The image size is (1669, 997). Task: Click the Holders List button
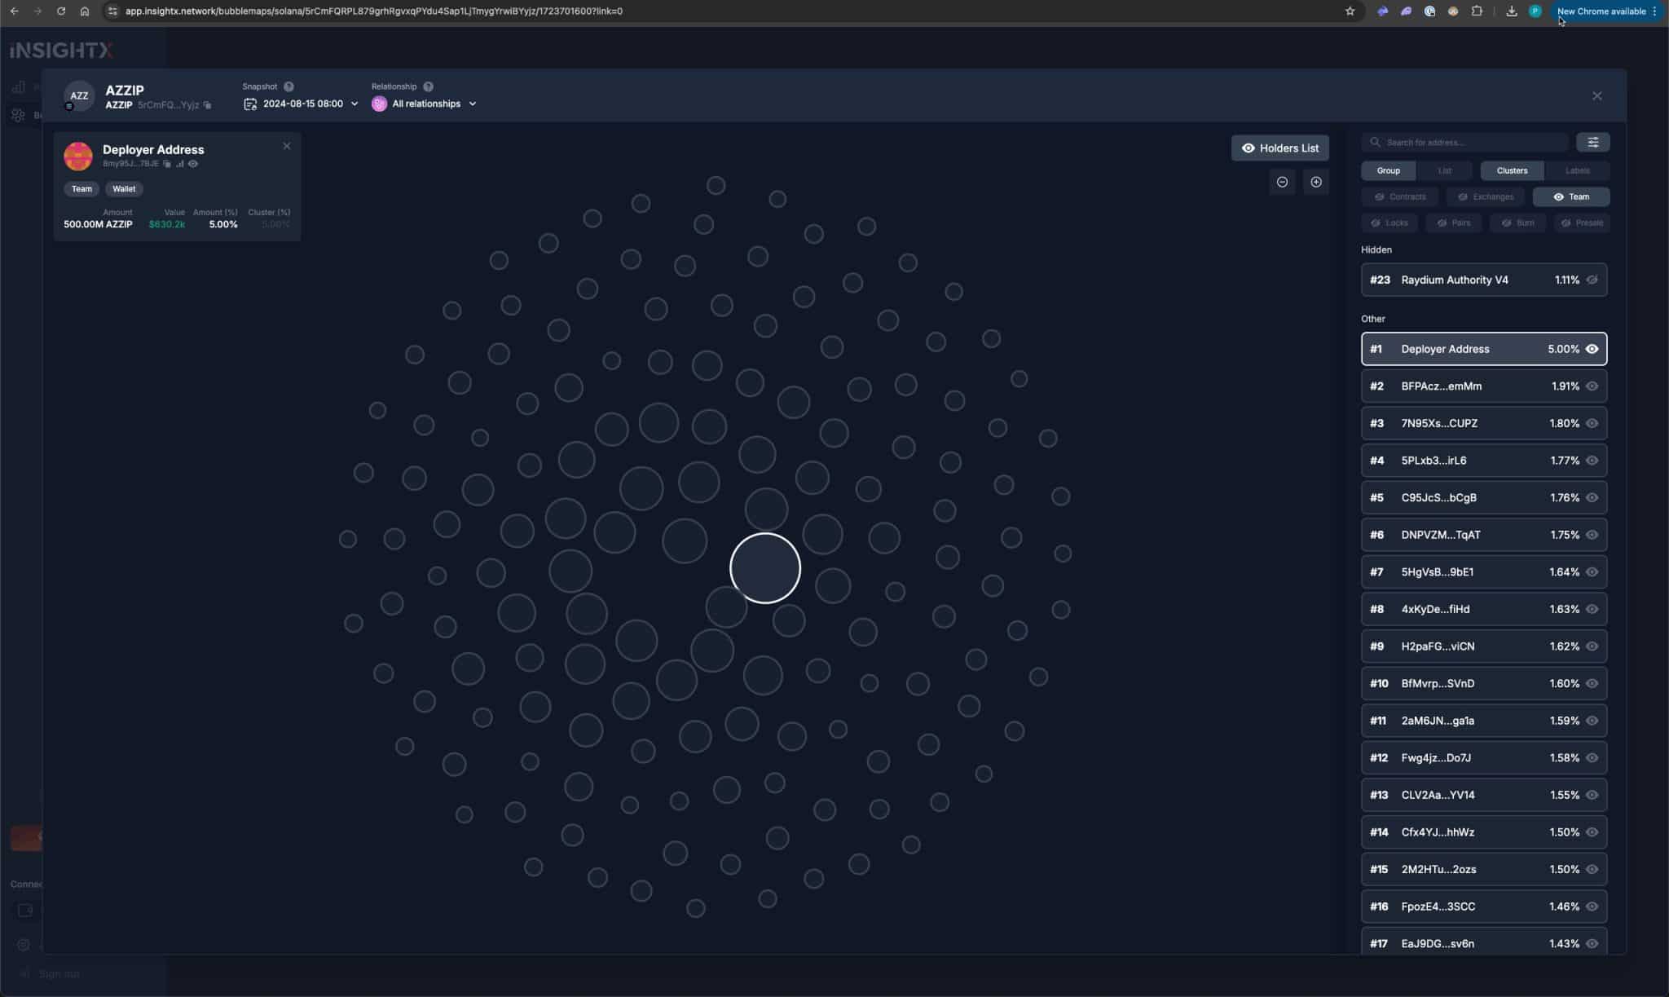[1279, 148]
